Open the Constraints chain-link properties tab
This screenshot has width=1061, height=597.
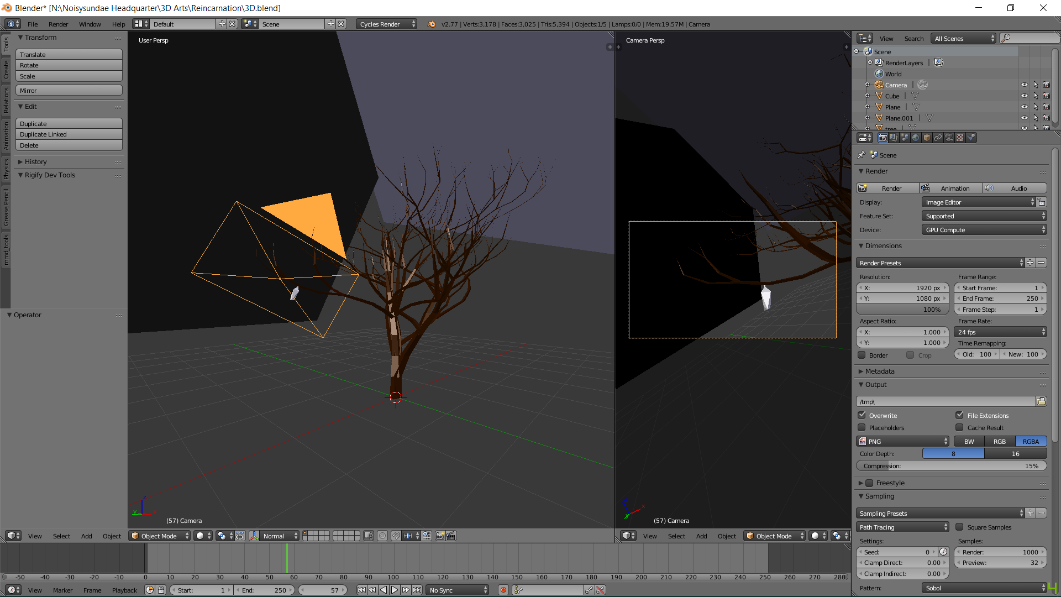[938, 138]
